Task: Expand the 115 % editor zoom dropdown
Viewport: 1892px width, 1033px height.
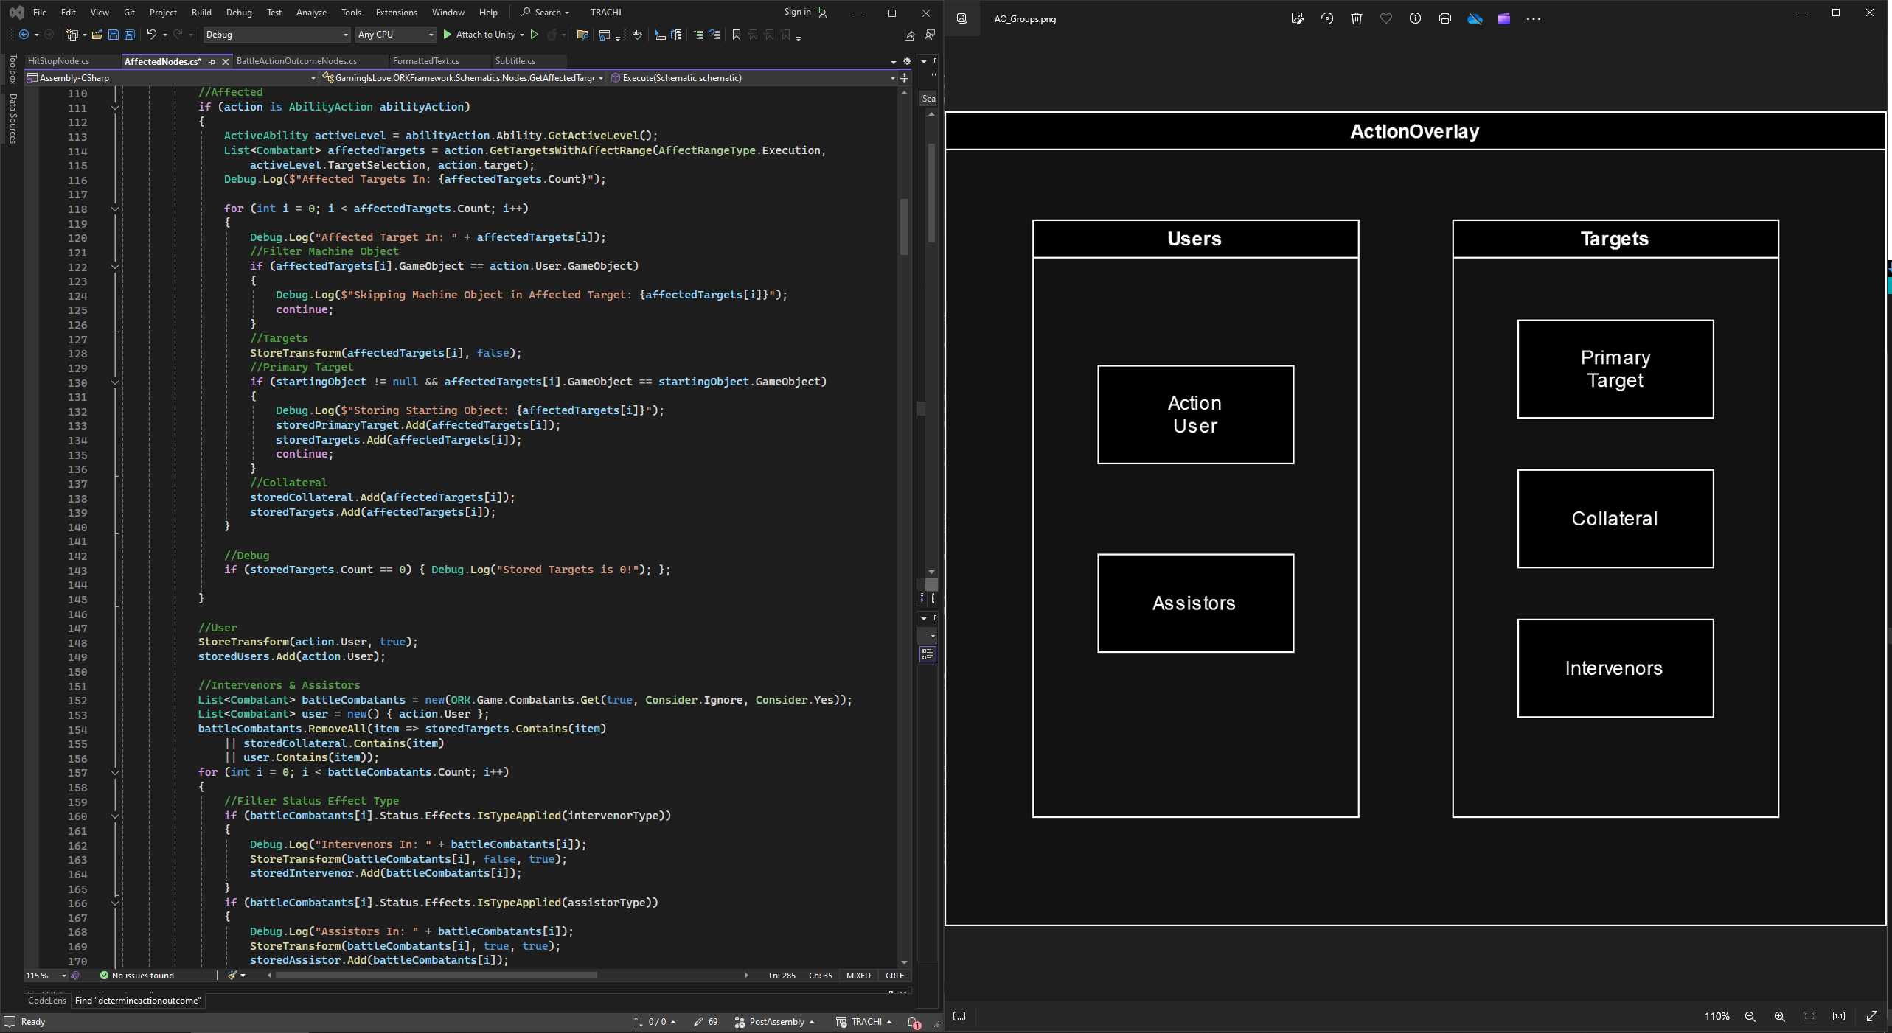Action: pos(63,976)
